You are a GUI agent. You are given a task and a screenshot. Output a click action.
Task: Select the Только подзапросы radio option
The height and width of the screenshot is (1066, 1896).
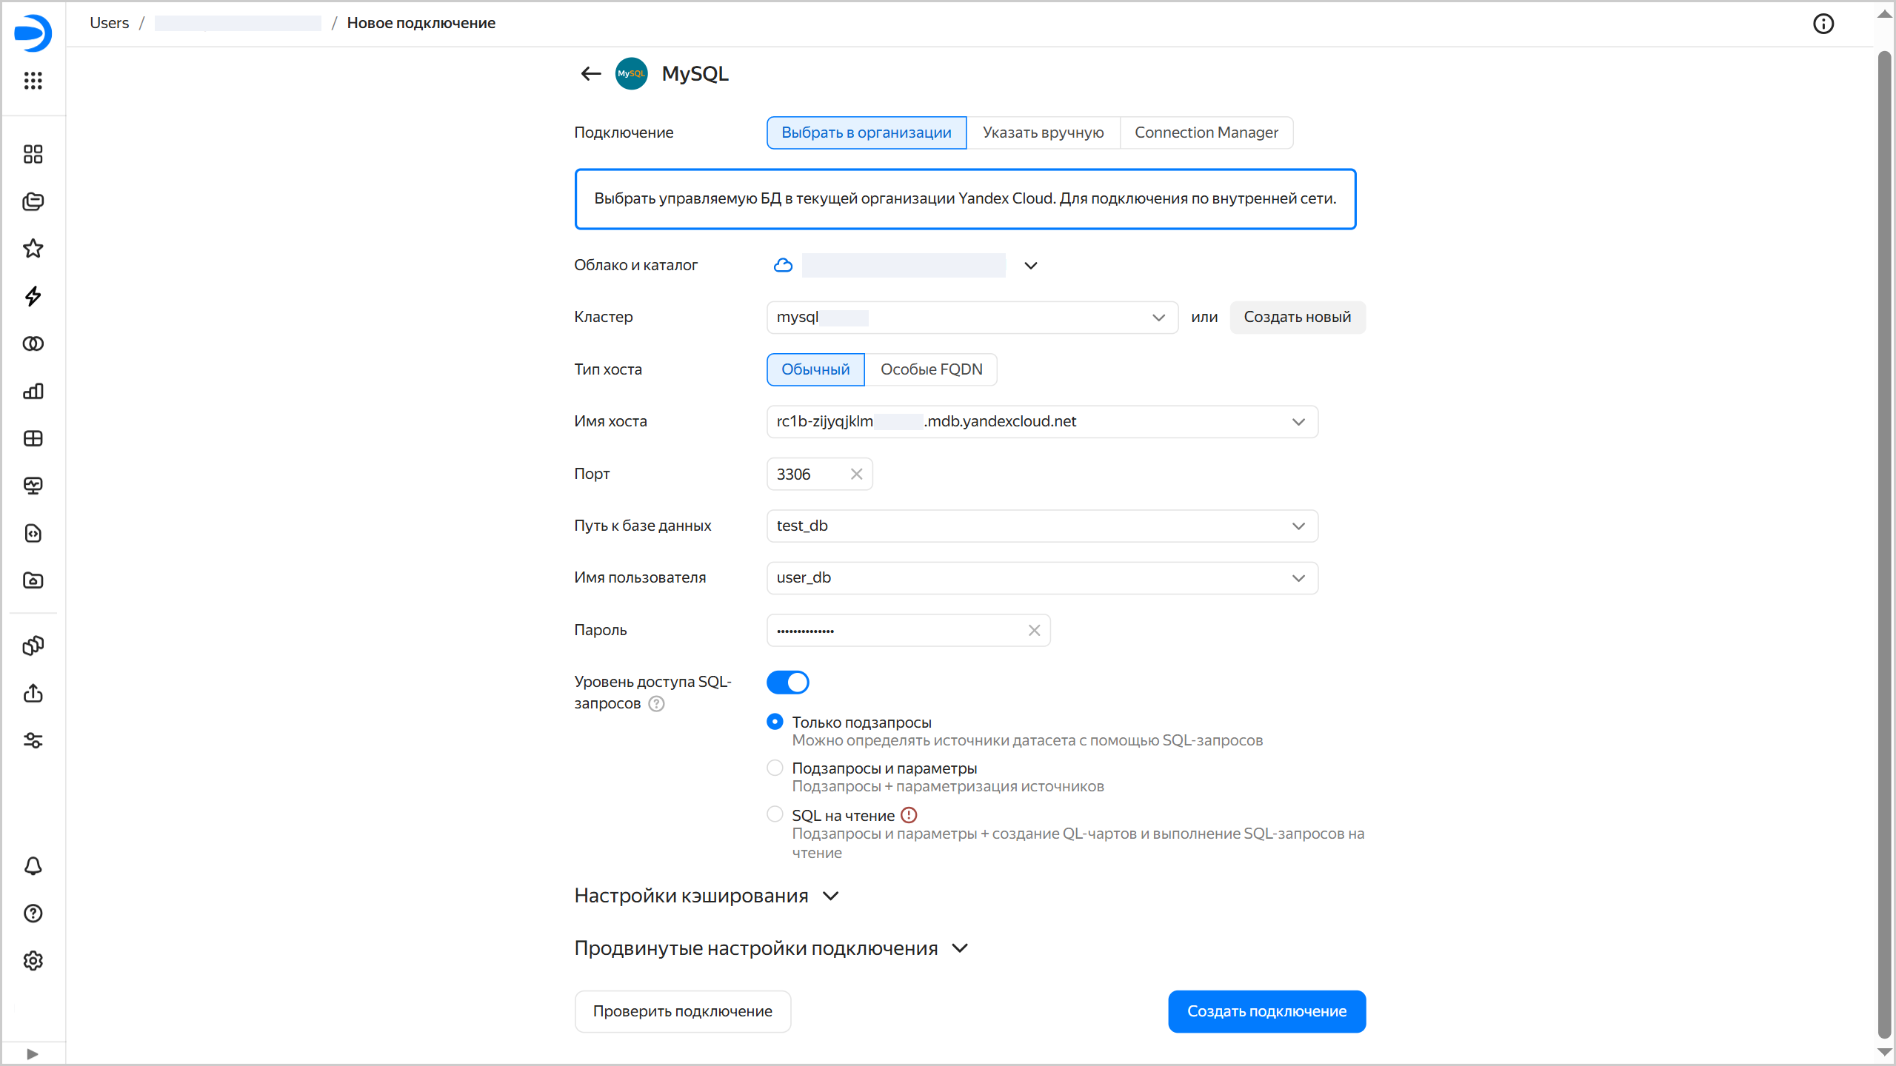point(775,722)
